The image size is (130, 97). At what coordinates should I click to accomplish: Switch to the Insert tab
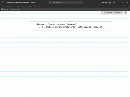[x=13, y=6]
